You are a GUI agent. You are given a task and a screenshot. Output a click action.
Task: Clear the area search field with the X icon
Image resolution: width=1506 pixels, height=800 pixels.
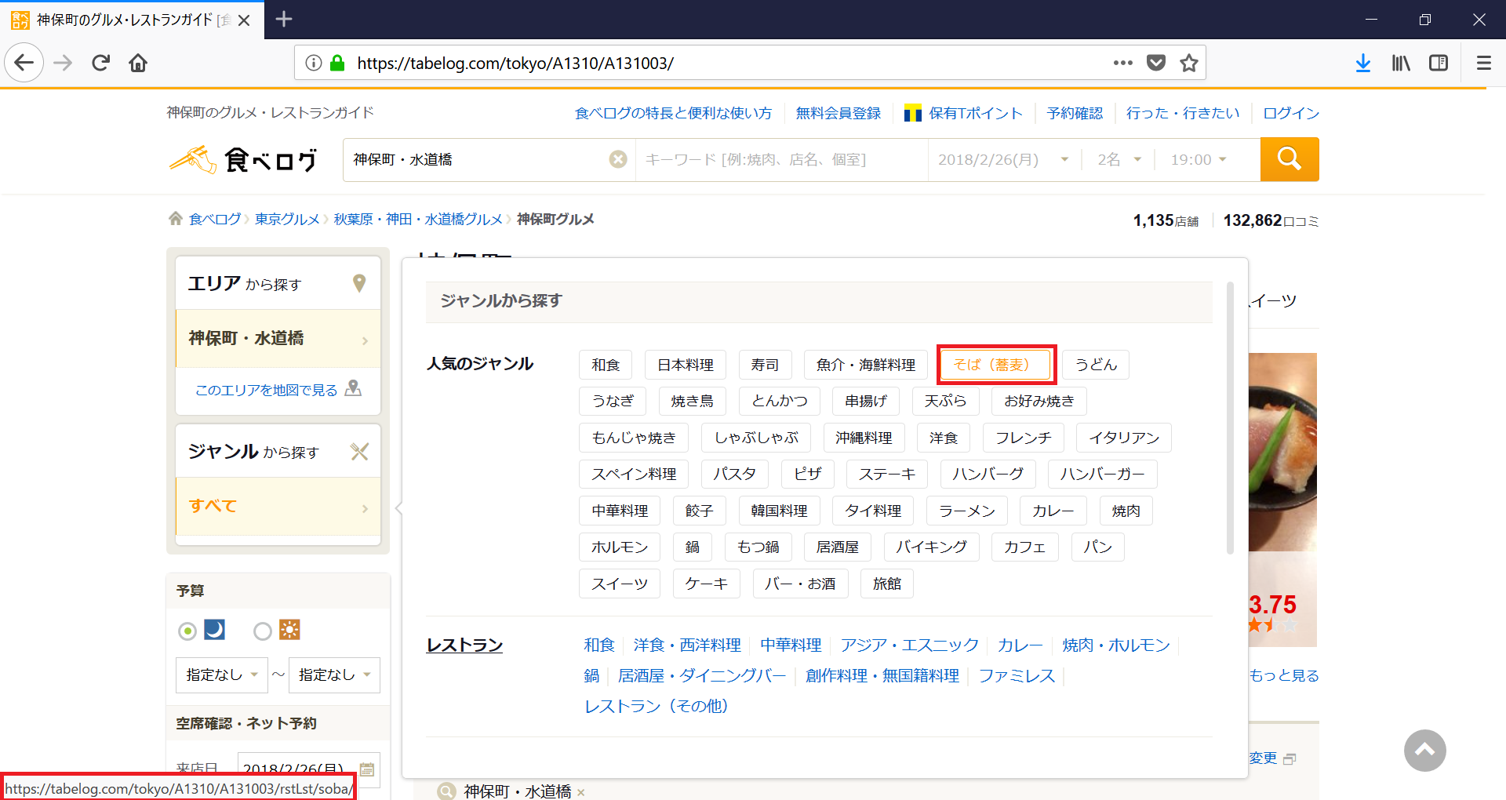[x=618, y=159]
